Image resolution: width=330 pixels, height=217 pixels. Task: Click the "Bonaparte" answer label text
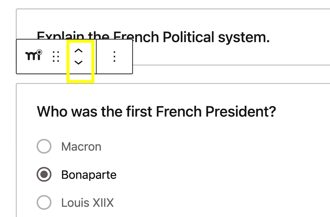point(89,175)
